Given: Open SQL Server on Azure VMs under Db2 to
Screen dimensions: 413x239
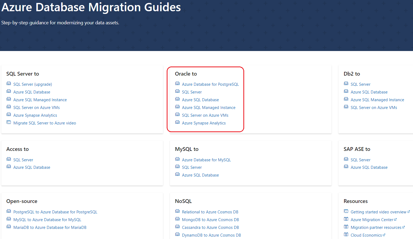Looking at the screenshot, I should coord(374,108).
